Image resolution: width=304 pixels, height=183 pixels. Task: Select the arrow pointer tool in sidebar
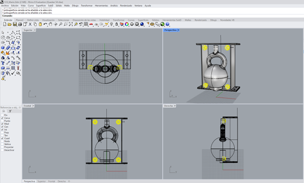click(3, 33)
